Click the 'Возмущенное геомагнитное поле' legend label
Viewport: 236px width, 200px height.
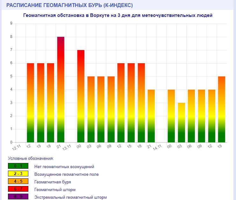click(66, 174)
